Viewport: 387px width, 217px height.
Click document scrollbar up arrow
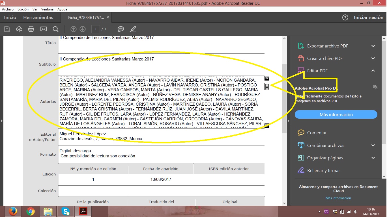[284, 38]
